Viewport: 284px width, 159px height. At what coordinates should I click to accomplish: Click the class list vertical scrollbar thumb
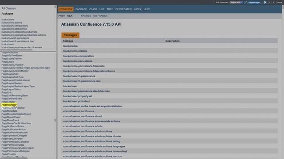pyautogui.click(x=55, y=120)
